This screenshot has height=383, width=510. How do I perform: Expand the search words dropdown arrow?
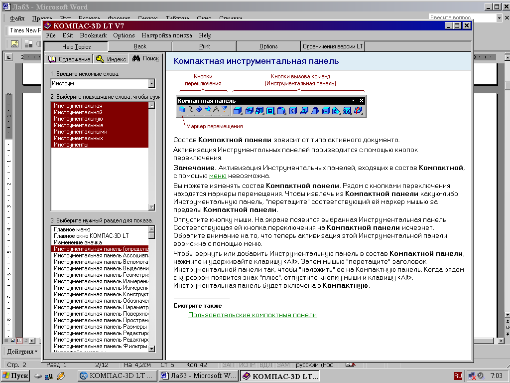[151, 84]
